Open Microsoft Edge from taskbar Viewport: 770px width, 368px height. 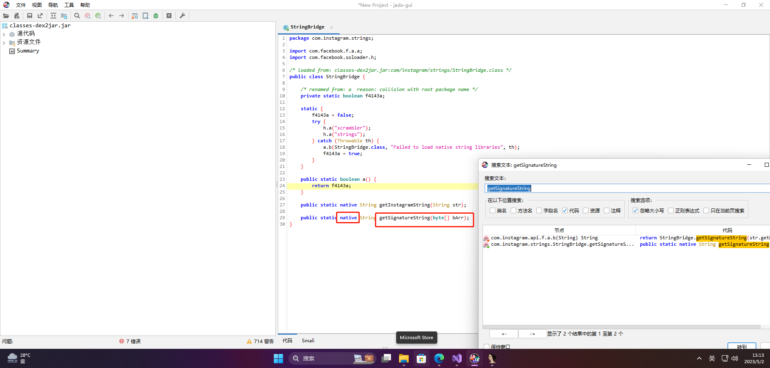coord(439,358)
